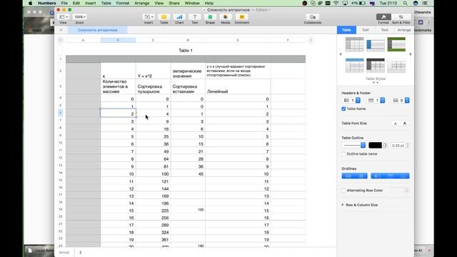This screenshot has width=457, height=257.
Task: Toggle header gridlines right button group
Action: coord(390,176)
